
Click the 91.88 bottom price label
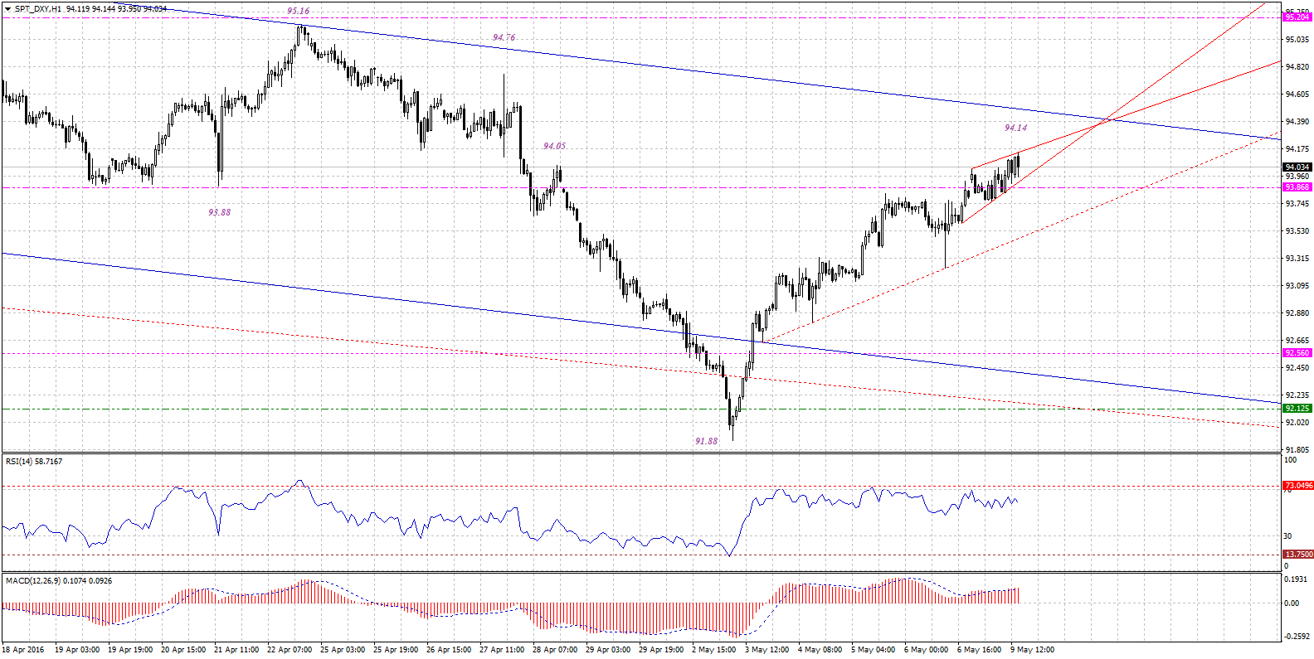point(706,441)
